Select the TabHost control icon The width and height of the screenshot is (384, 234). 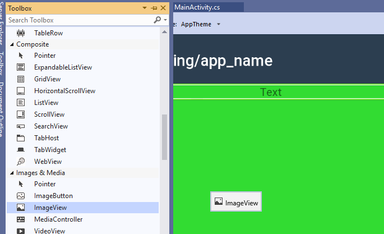(21, 138)
